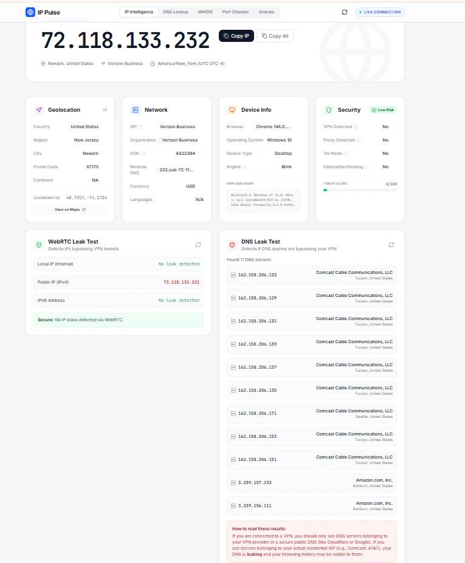Open the WHOIS tab
The height and width of the screenshot is (563, 465).
click(x=205, y=12)
